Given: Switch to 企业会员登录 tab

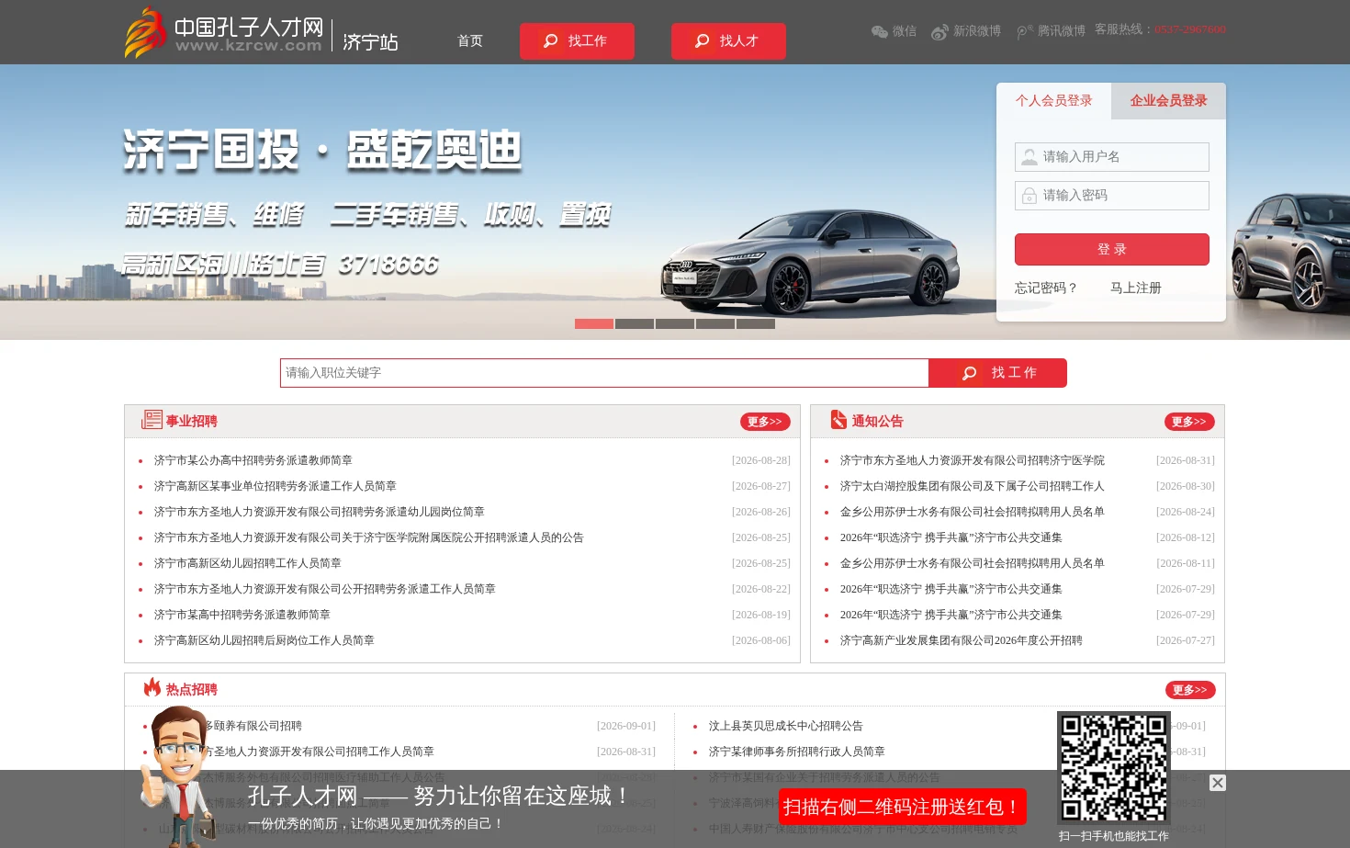Looking at the screenshot, I should click(x=1168, y=101).
